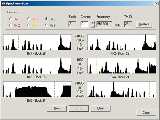Increase channel with the up spinner arrow
This screenshot has height=120, width=160.
click(93, 23)
